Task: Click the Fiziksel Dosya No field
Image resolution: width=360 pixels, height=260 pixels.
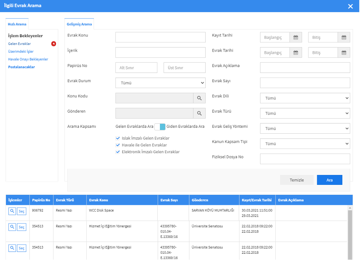Action: click(305, 159)
